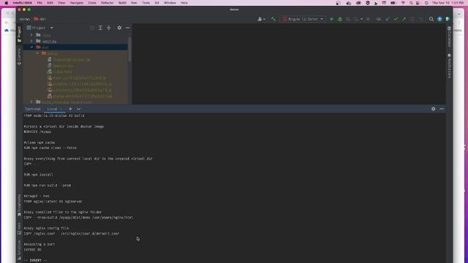Viewport: 468px width, 263px height.
Task: Select the Local terminal tab
Action: click(52, 109)
